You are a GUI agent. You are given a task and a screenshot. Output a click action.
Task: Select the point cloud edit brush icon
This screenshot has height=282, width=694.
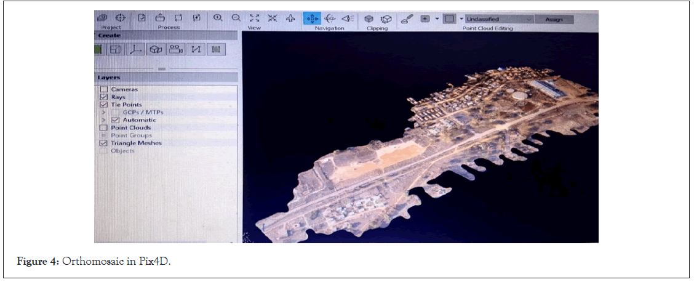point(406,18)
